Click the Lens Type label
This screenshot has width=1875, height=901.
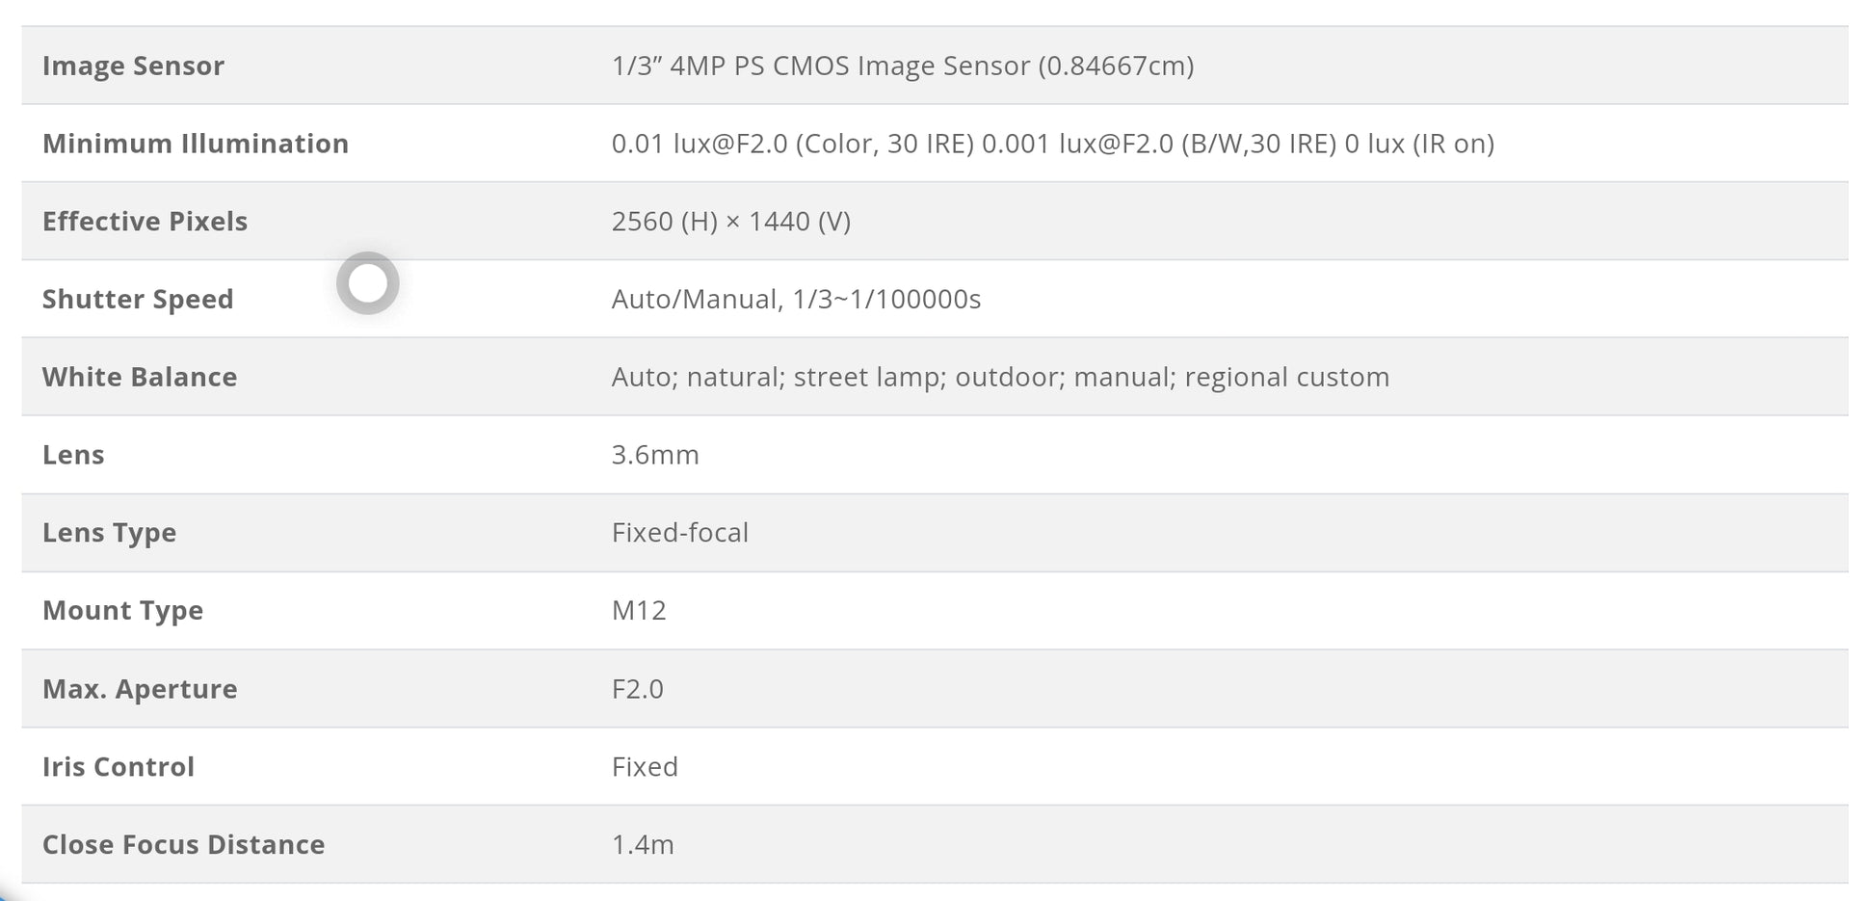(109, 533)
